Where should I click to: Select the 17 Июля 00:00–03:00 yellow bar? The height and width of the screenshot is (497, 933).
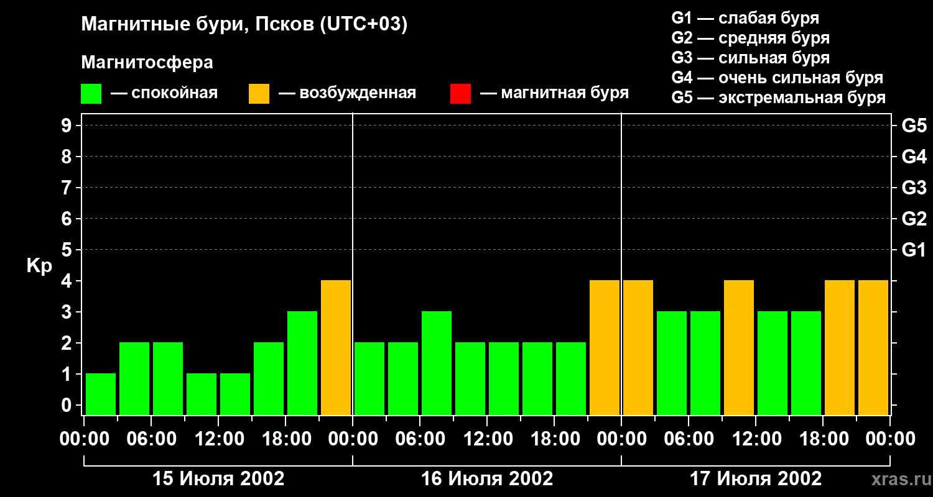[x=638, y=347]
